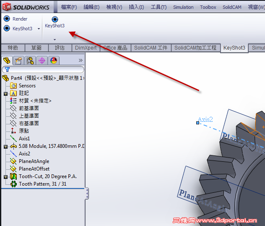
Task: Click the large KeyShot3 toolbar button
Action: tap(55, 22)
